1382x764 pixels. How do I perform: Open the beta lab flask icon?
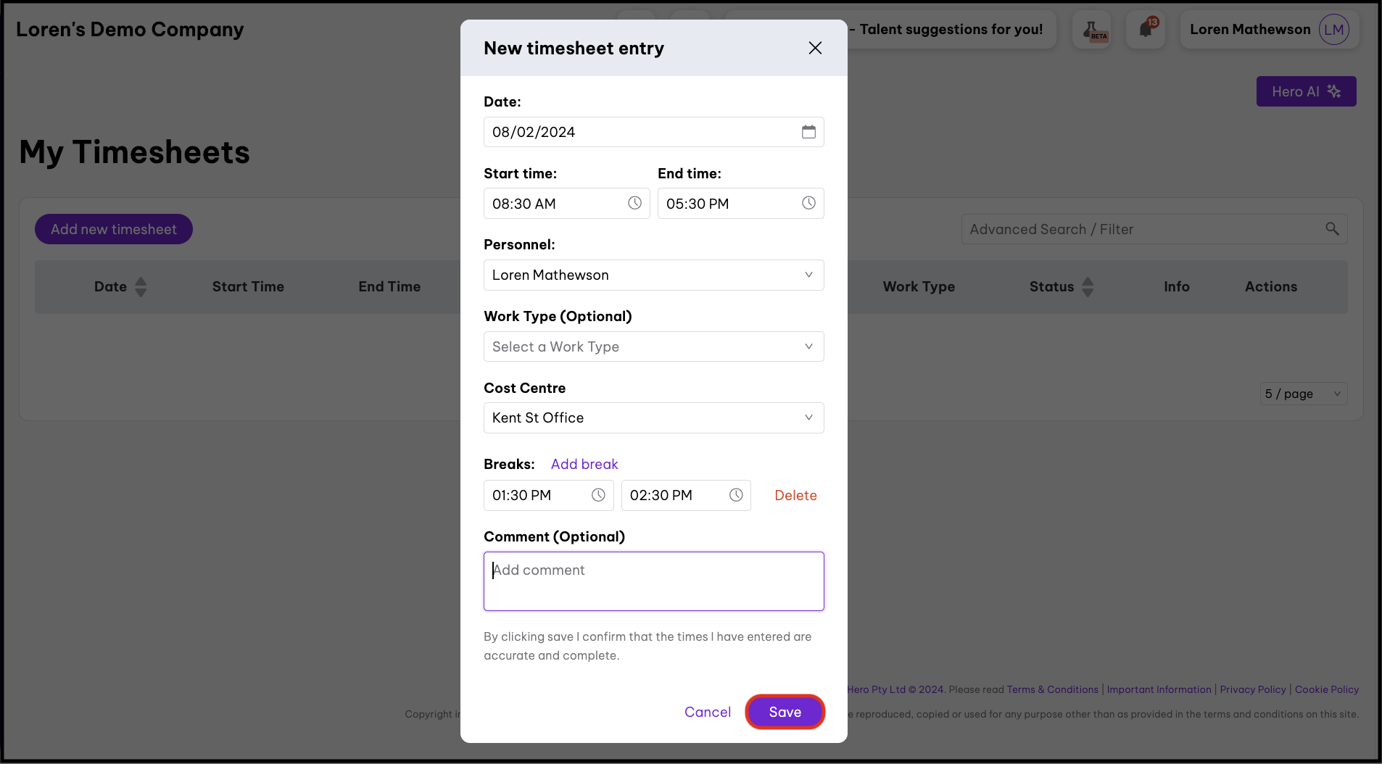(x=1091, y=30)
